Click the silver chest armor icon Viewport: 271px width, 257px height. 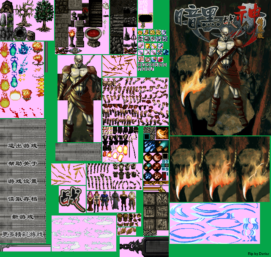[x=158, y=39]
